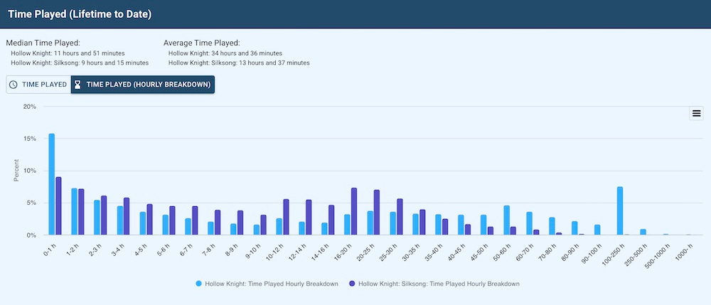Click 'Hollow Knight: Silksong: 13 hours and 37 minutes'
The height and width of the screenshot is (305, 711).
click(239, 63)
